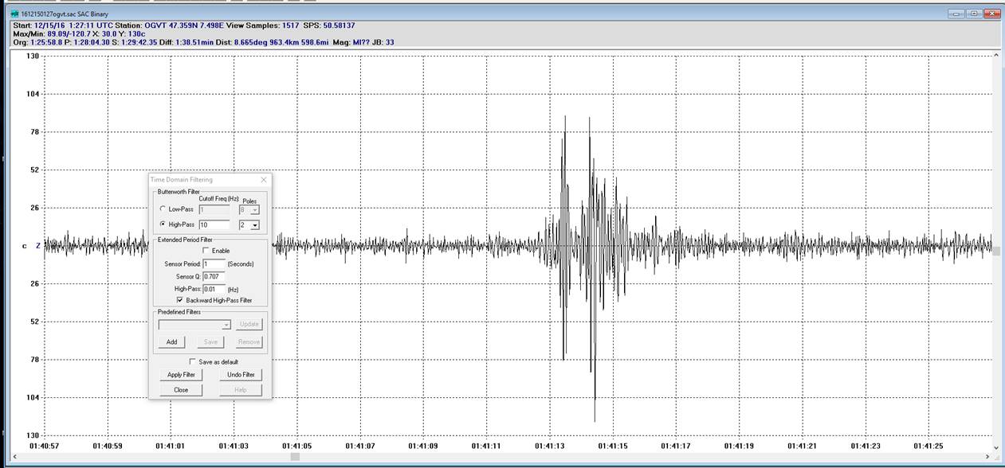Click the High-Pass cutoff frequency field

(x=214, y=225)
